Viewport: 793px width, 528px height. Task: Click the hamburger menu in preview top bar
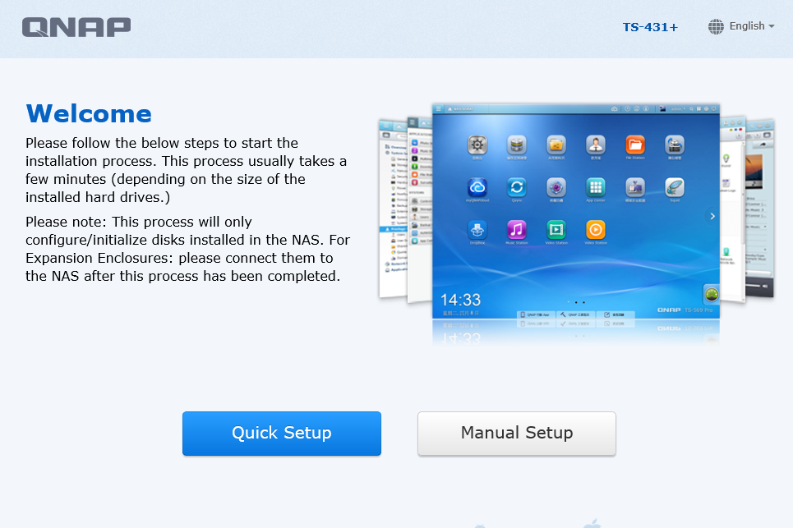click(x=439, y=108)
